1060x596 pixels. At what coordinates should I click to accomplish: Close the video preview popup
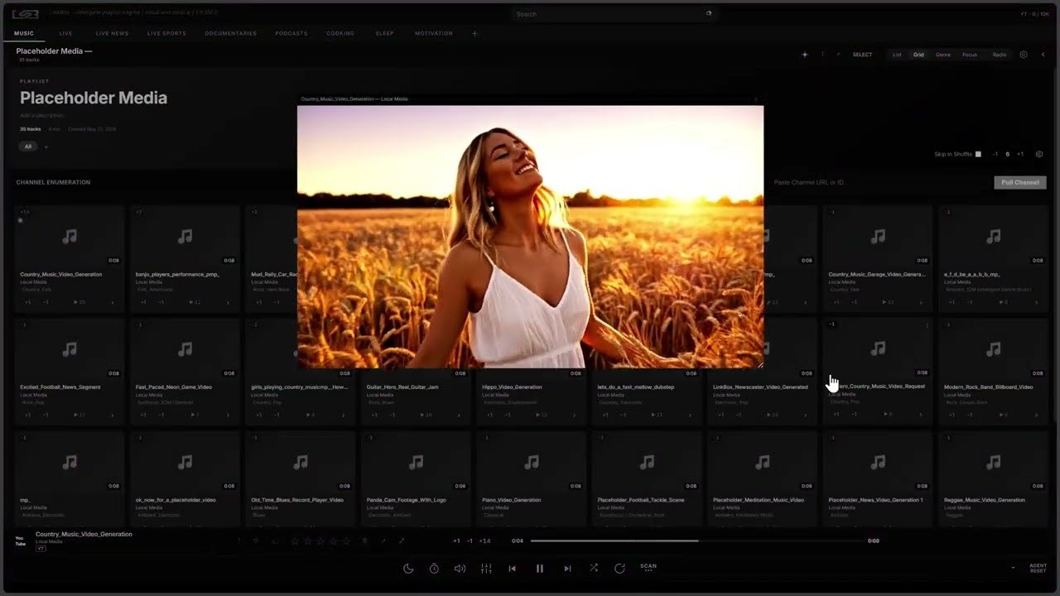click(x=755, y=99)
